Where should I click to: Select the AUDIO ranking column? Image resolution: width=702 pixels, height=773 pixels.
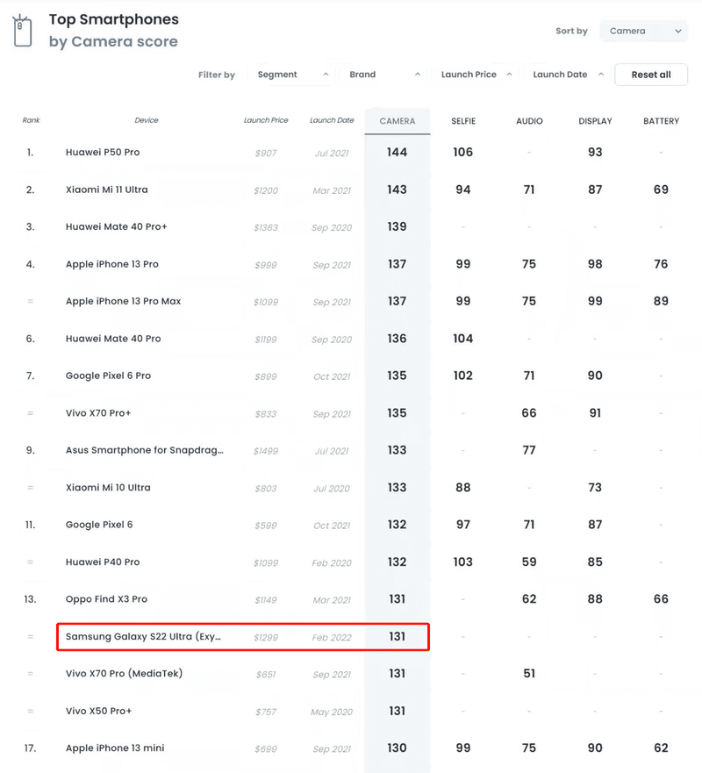[x=529, y=121]
